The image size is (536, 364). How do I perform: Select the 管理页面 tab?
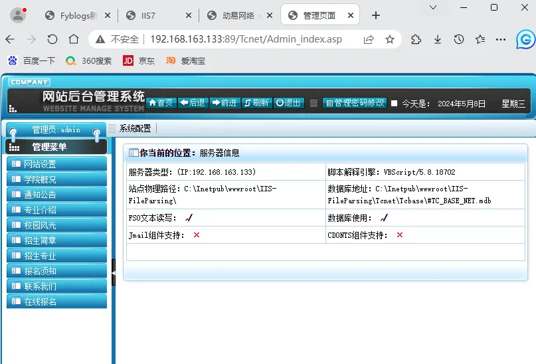319,15
